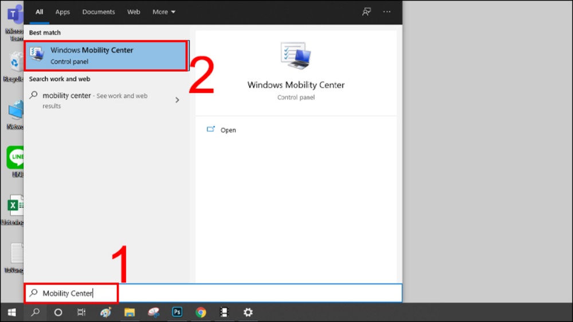Screen dimensions: 573x322
Task: Click the large Mobility Center preview icon
Action: tap(296, 56)
